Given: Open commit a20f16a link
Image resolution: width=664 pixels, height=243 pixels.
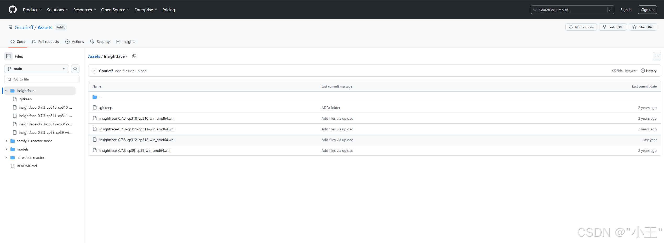Looking at the screenshot, I should pyautogui.click(x=617, y=71).
